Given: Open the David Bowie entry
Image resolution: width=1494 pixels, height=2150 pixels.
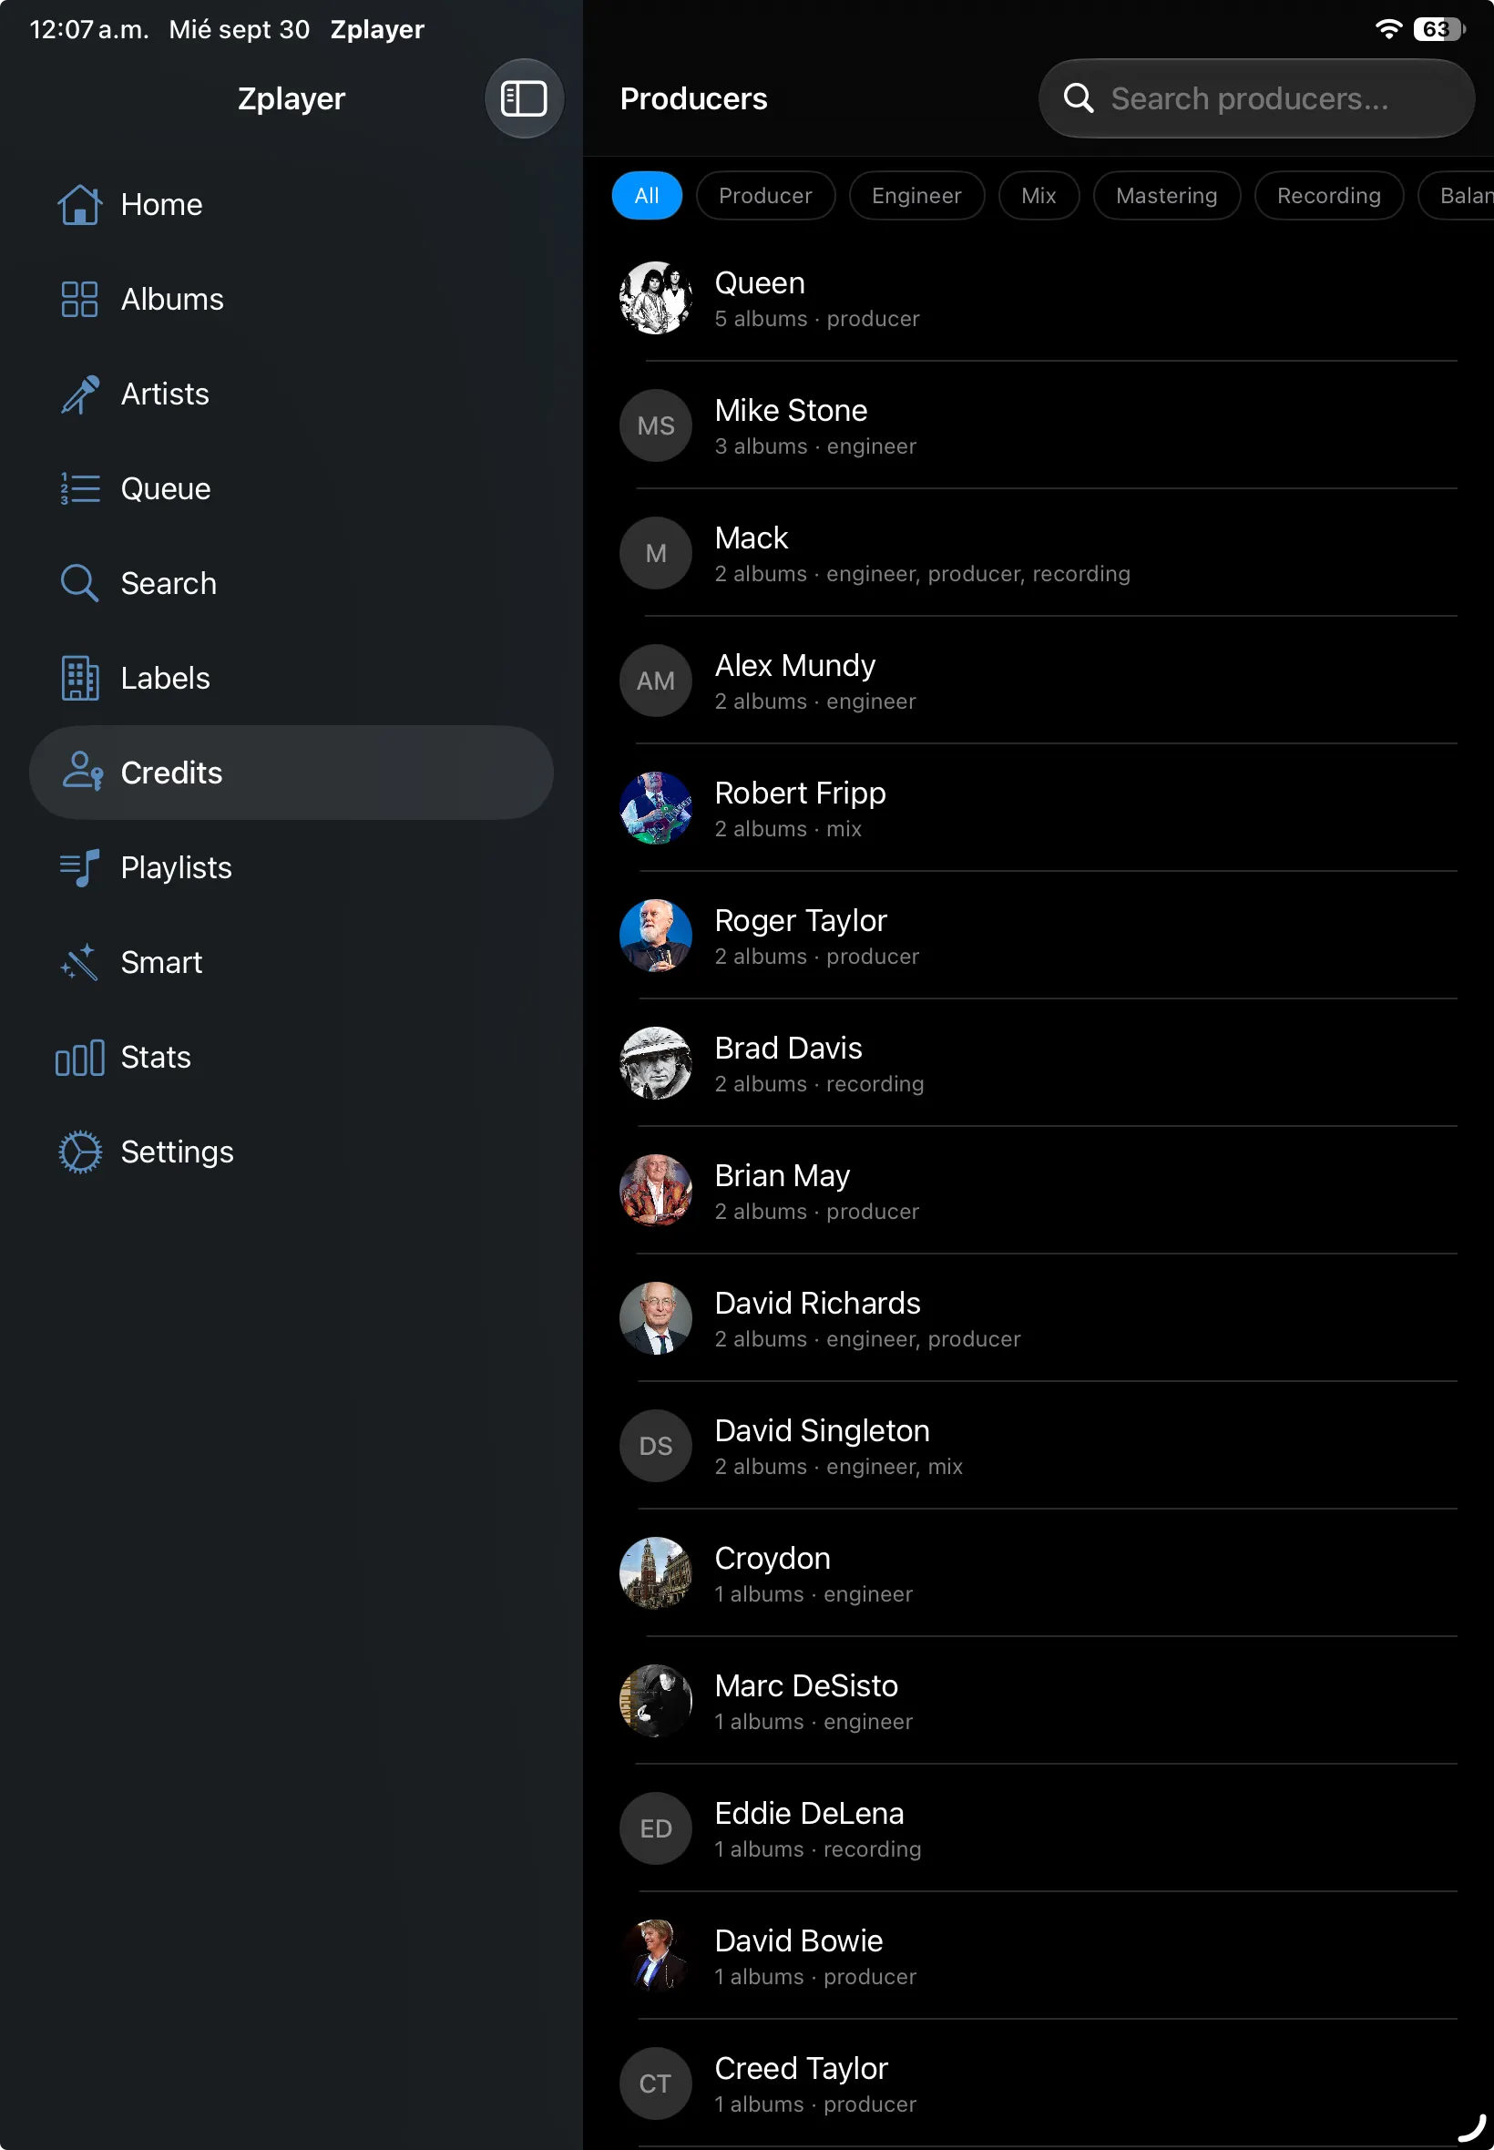Looking at the screenshot, I should click(x=1038, y=1956).
